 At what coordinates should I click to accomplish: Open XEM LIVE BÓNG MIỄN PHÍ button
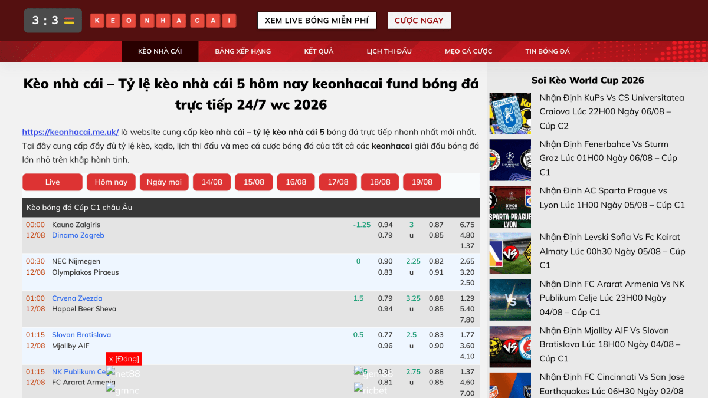click(317, 21)
